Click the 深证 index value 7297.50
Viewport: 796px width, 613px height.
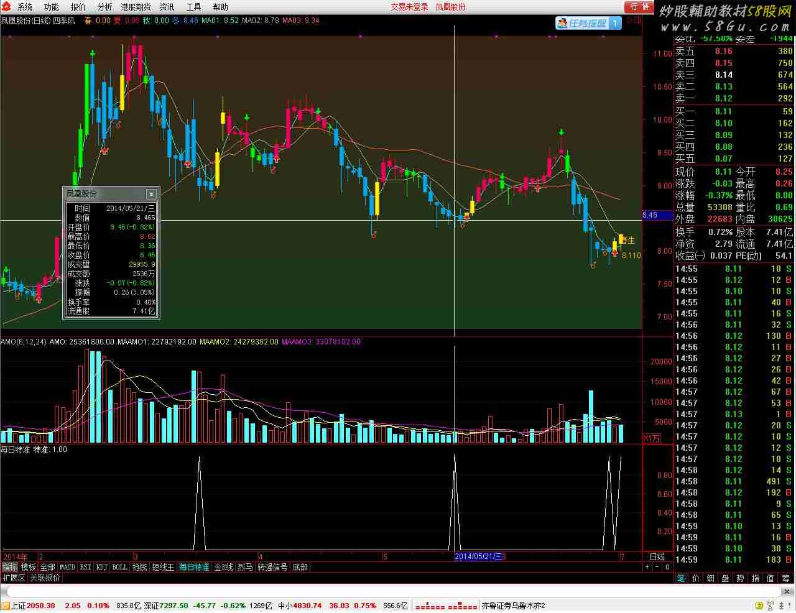pos(174,606)
